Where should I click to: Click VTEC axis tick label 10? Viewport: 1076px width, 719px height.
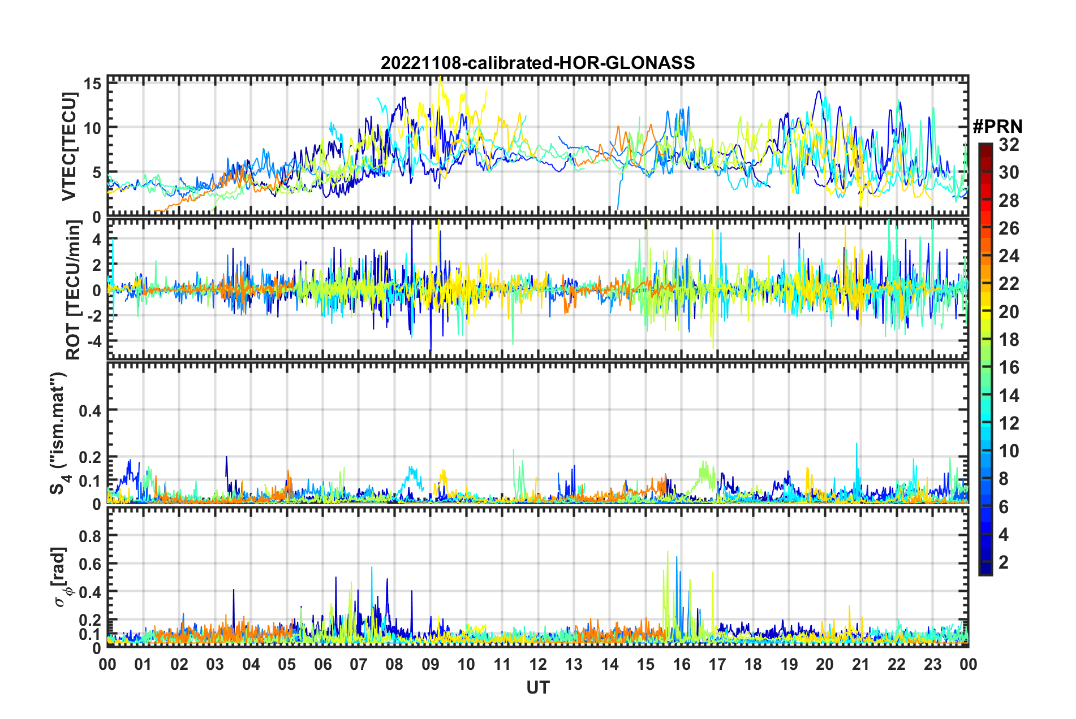(x=93, y=128)
